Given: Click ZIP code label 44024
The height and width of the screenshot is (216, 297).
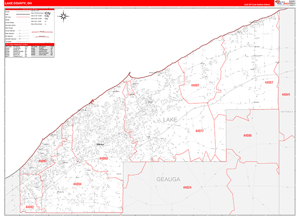Looking at the screenshot, I should click(187, 187).
